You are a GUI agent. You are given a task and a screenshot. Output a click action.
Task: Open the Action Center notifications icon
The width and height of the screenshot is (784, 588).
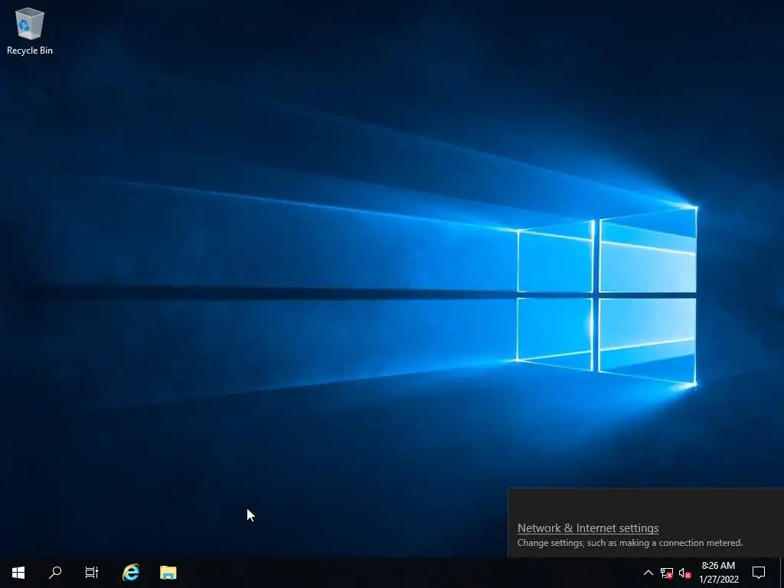(759, 573)
